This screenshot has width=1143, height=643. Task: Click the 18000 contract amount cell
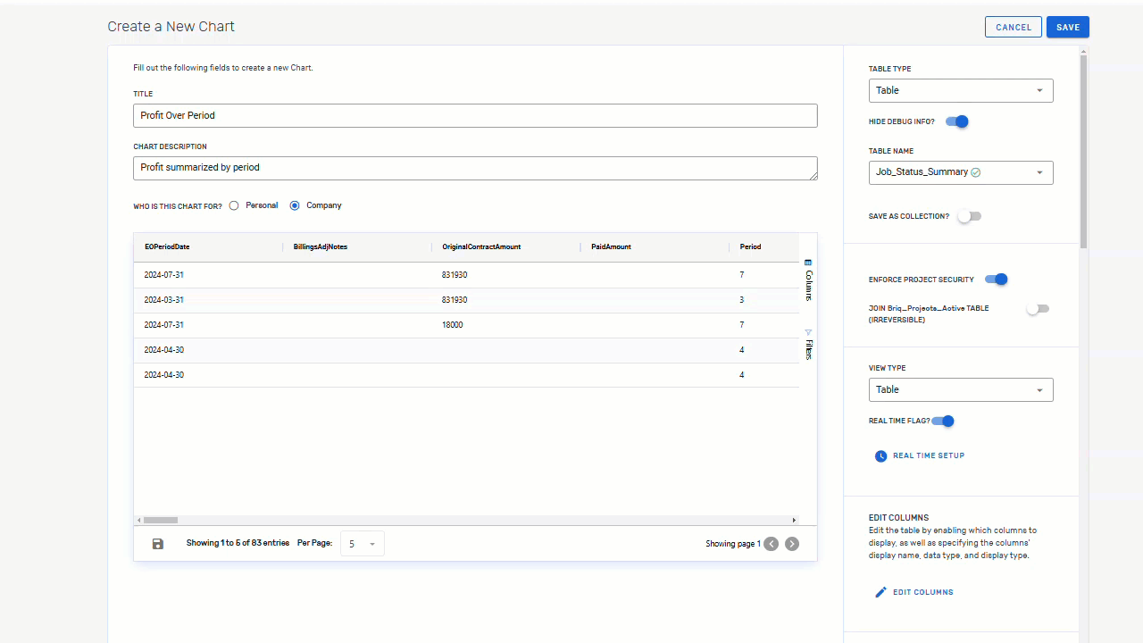[x=453, y=325]
